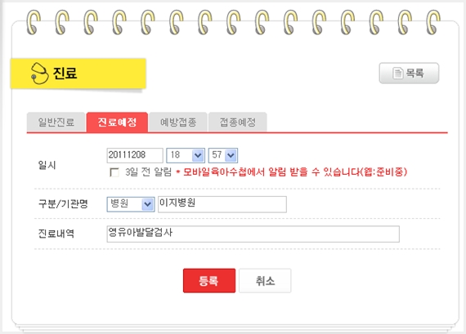Screen dimensions: 466x334
Task: Click the 진료내역 field with 영유아발달검사
Action: [253, 234]
